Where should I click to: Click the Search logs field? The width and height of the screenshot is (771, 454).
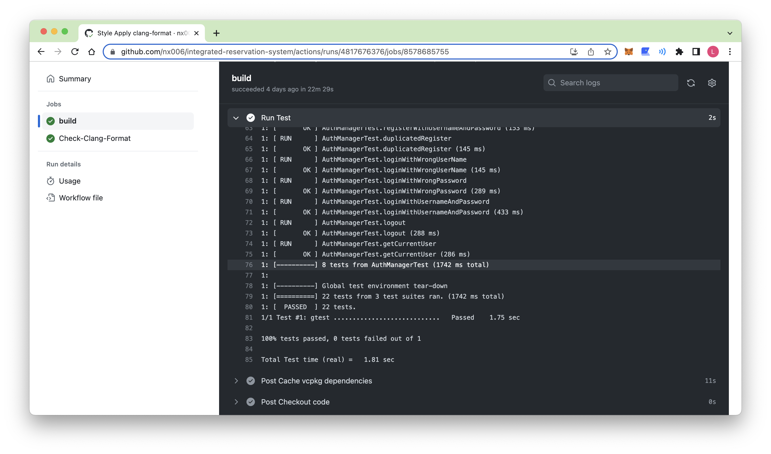pos(611,83)
